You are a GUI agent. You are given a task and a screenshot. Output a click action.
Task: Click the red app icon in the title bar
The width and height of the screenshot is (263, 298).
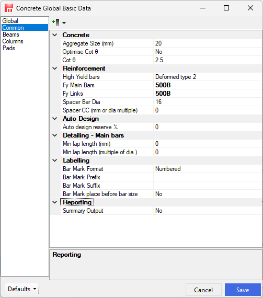click(9, 8)
